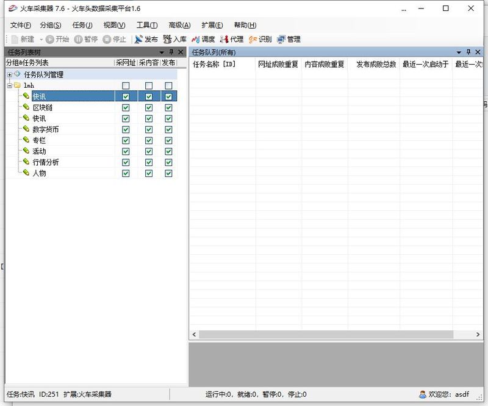This screenshot has height=406, width=488.
Task: Click the tag icon beside 活动
Action: 26,151
